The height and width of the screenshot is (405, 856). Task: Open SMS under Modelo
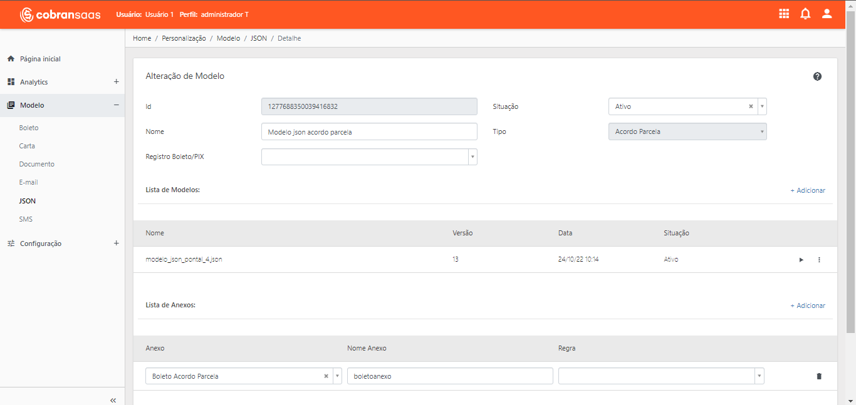(x=26, y=219)
